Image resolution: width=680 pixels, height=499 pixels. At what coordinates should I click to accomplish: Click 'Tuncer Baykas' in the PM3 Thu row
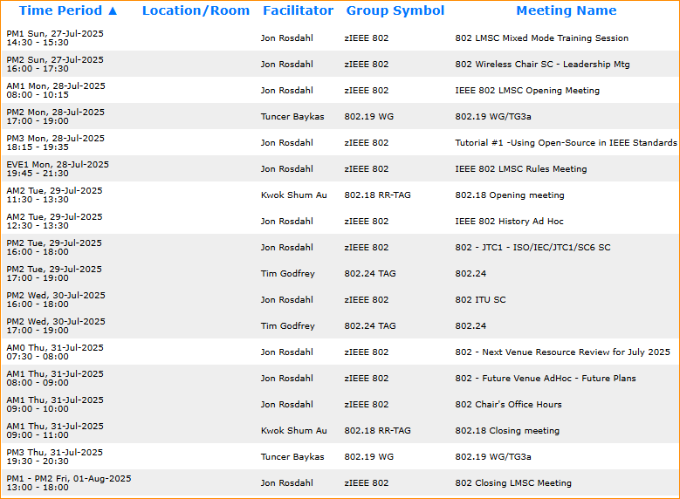click(292, 456)
